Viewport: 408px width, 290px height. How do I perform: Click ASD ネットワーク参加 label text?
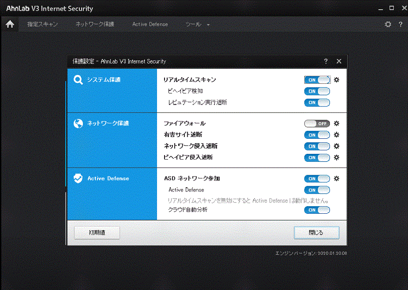pyautogui.click(x=192, y=178)
